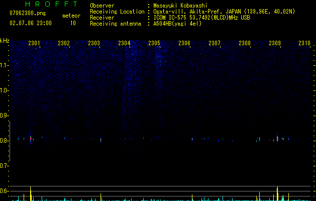316x201 pixels.
Task: Click the tall yellow amplitude peak near 2301
Action: (31, 193)
